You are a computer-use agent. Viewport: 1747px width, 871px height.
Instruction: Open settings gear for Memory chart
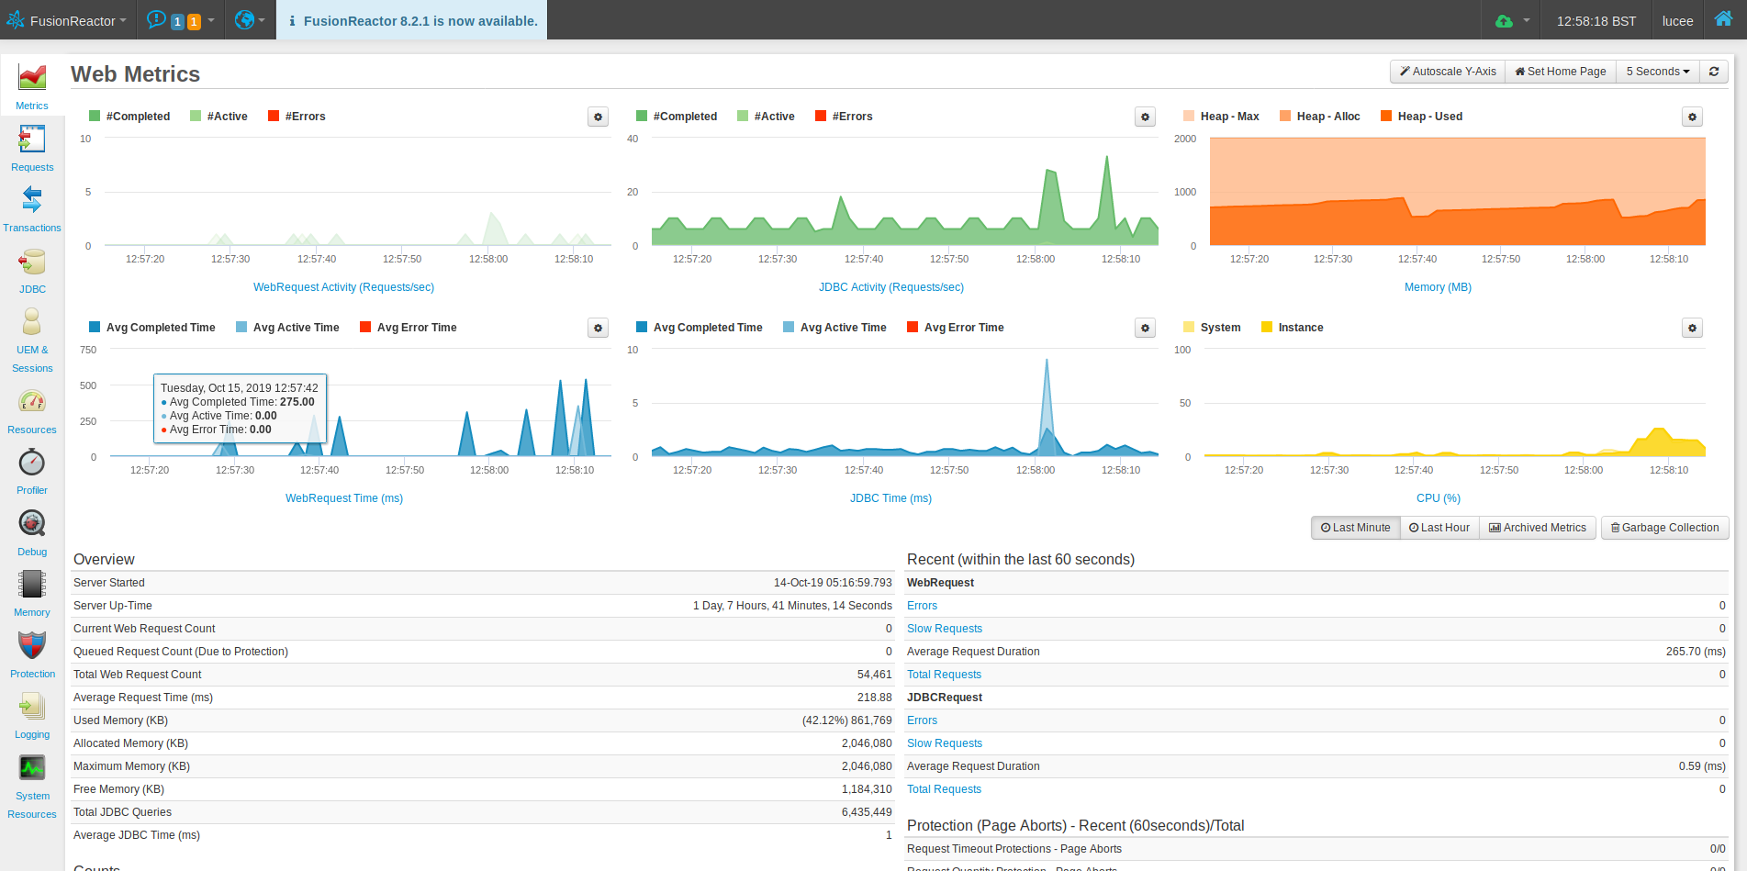[1693, 117]
